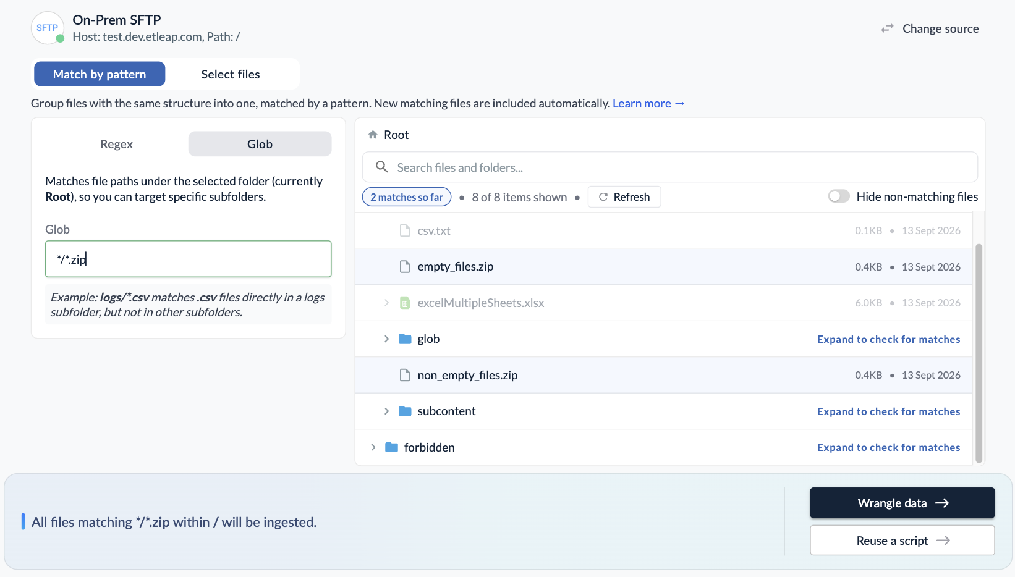Click the Wrangle data button
This screenshot has height=577, width=1015.
point(902,503)
